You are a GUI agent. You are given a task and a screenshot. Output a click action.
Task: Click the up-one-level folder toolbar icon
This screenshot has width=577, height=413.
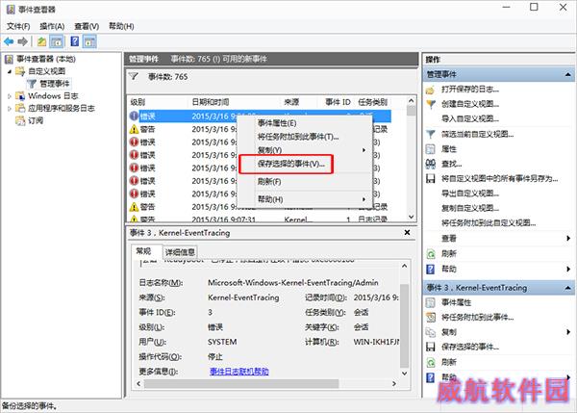41,41
